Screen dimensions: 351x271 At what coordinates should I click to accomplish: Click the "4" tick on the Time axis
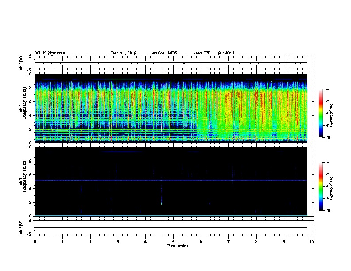click(146, 242)
